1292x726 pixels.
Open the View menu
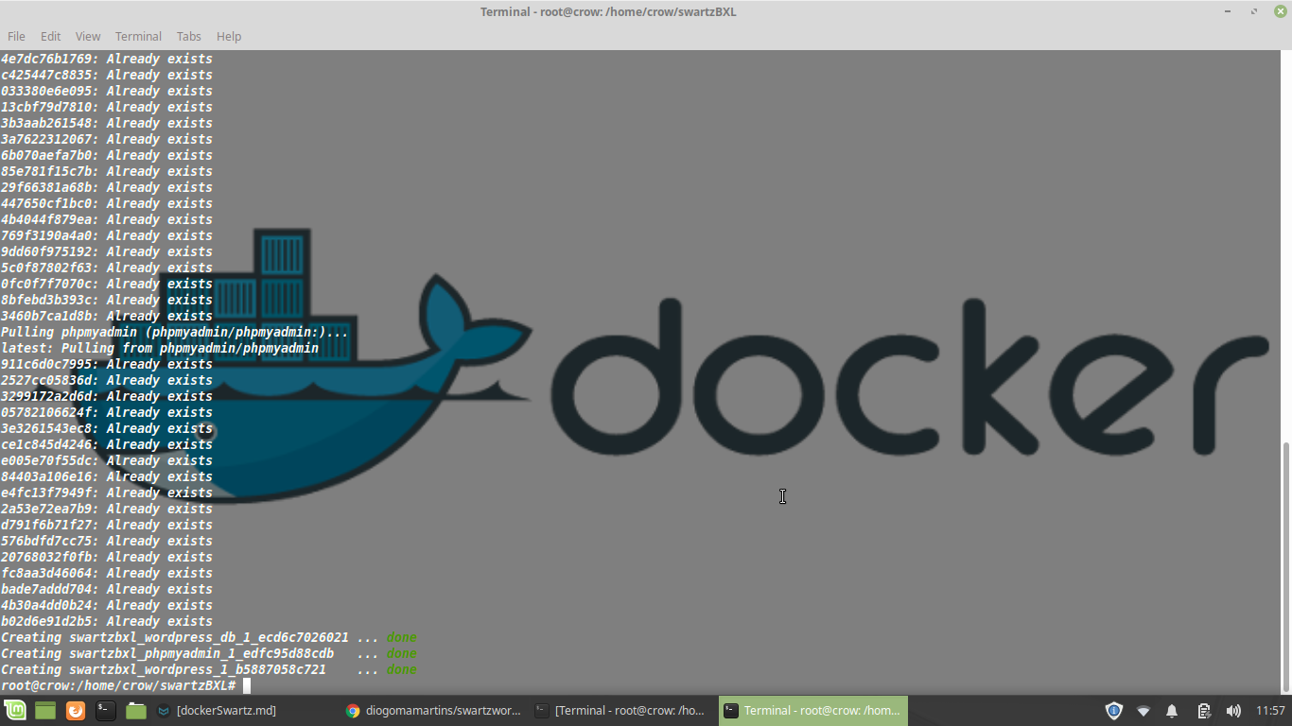(88, 36)
